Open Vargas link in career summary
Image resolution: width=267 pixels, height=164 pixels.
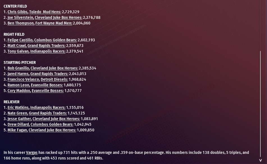32,152
